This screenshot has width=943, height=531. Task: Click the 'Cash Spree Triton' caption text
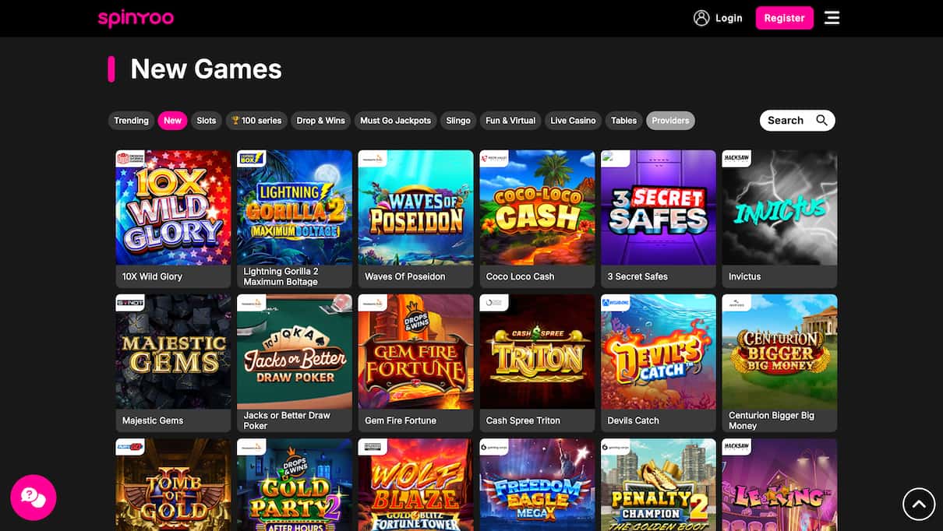[523, 420]
